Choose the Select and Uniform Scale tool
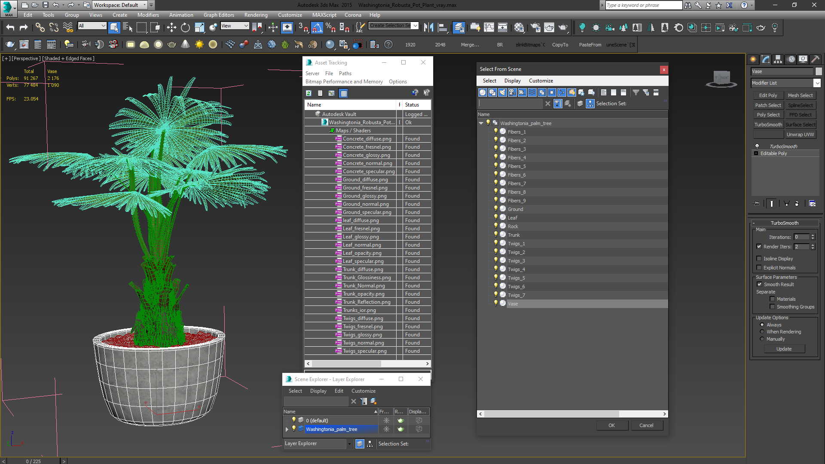The image size is (825, 464). point(199,27)
